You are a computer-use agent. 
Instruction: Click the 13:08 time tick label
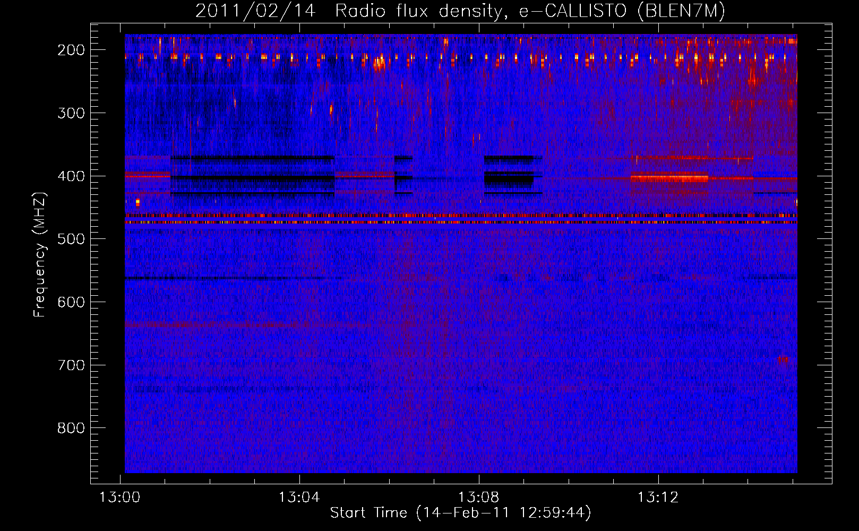[479, 498]
